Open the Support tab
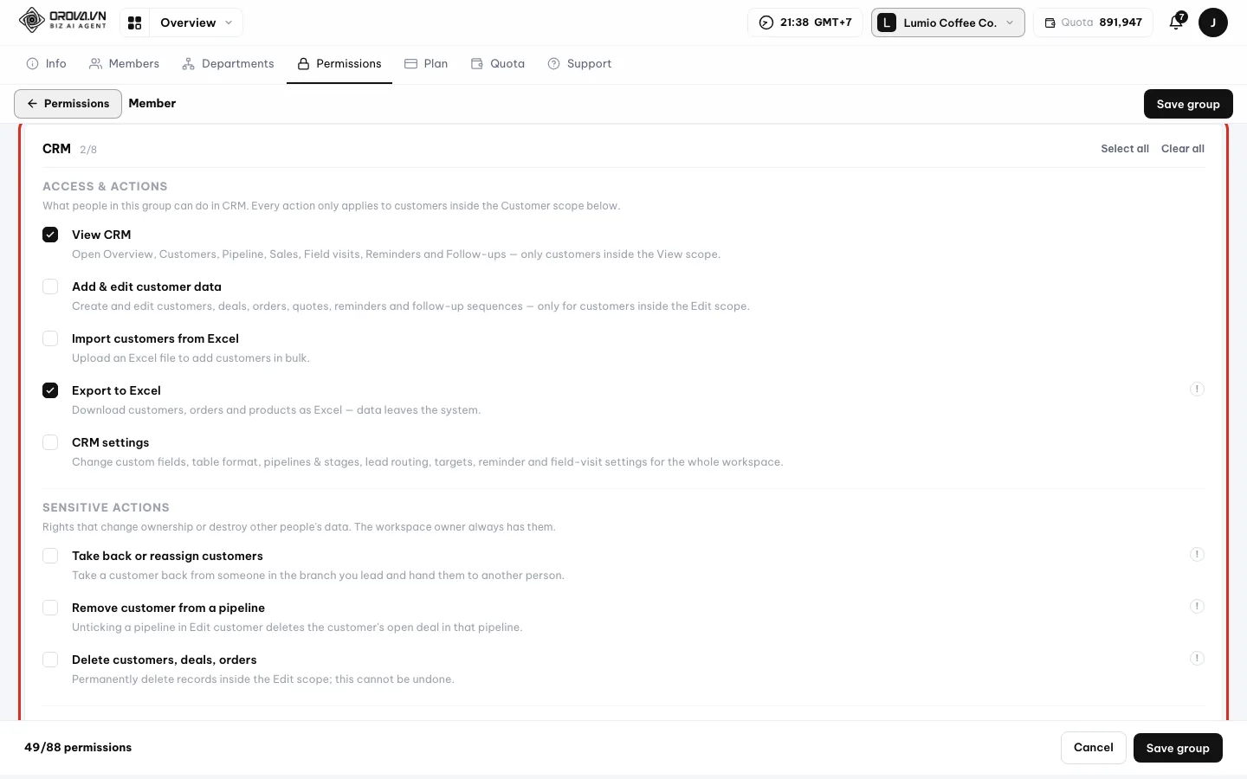The width and height of the screenshot is (1247, 779). pos(579,64)
